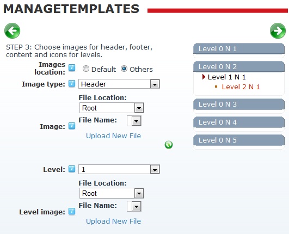Click the green forward arrow icon
The height and width of the screenshot is (234, 289).
pos(278,30)
